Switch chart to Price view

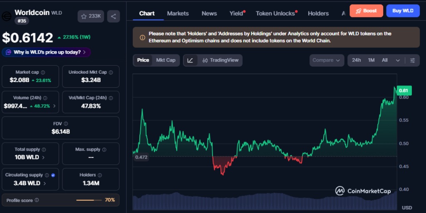click(x=143, y=60)
